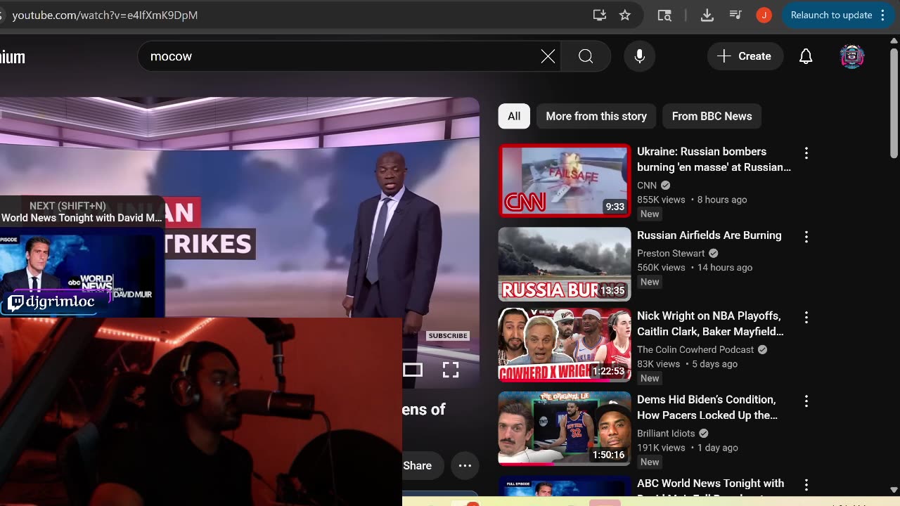Select the All filter chip
Image resolution: width=900 pixels, height=506 pixels.
(514, 116)
